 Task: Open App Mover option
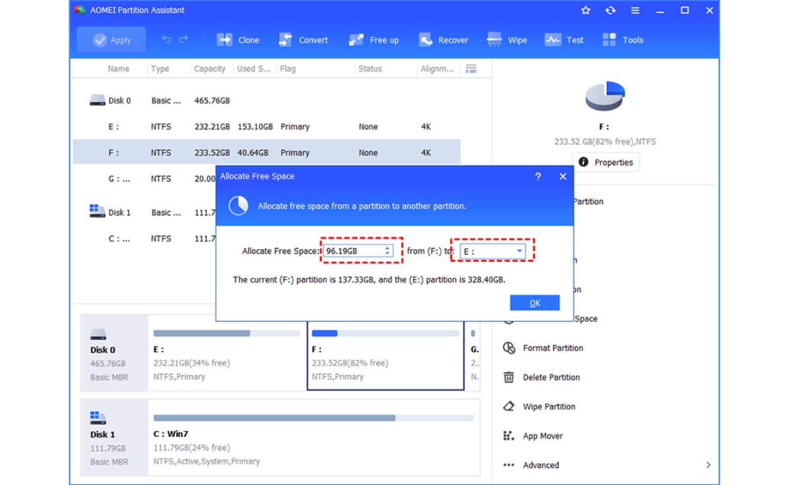(x=542, y=436)
